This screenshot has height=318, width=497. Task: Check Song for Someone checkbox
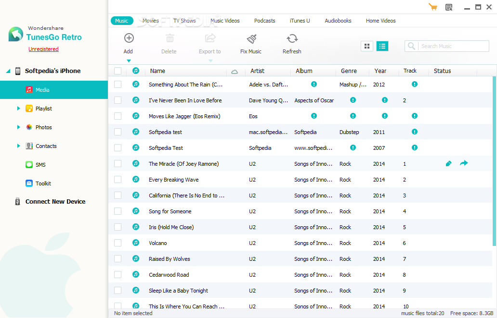tap(118, 211)
